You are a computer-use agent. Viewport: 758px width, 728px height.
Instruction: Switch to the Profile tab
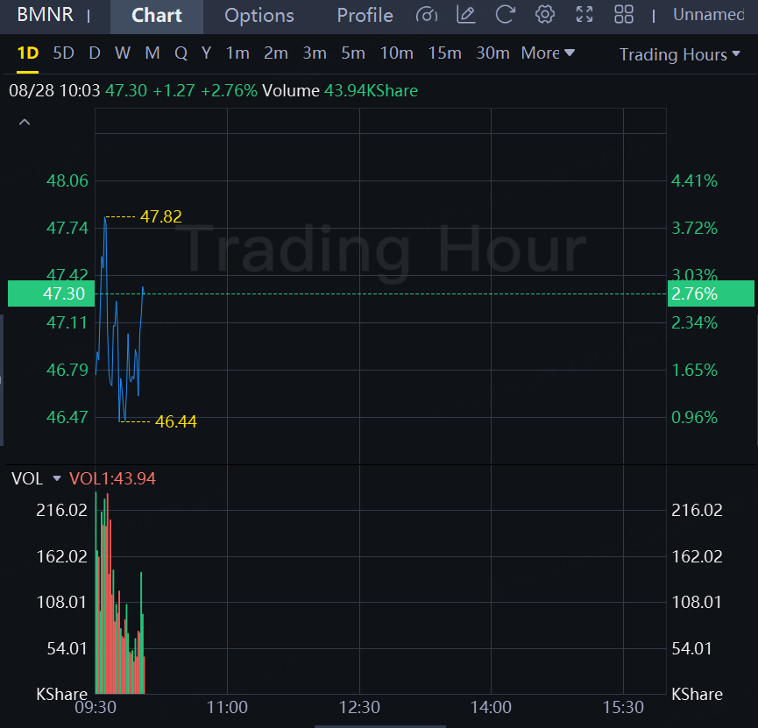coord(365,16)
